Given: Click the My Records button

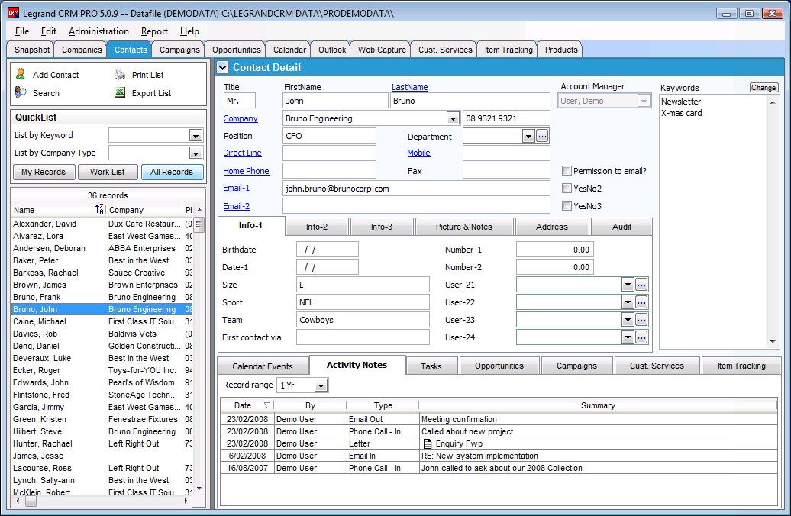Looking at the screenshot, I should click(x=44, y=172).
